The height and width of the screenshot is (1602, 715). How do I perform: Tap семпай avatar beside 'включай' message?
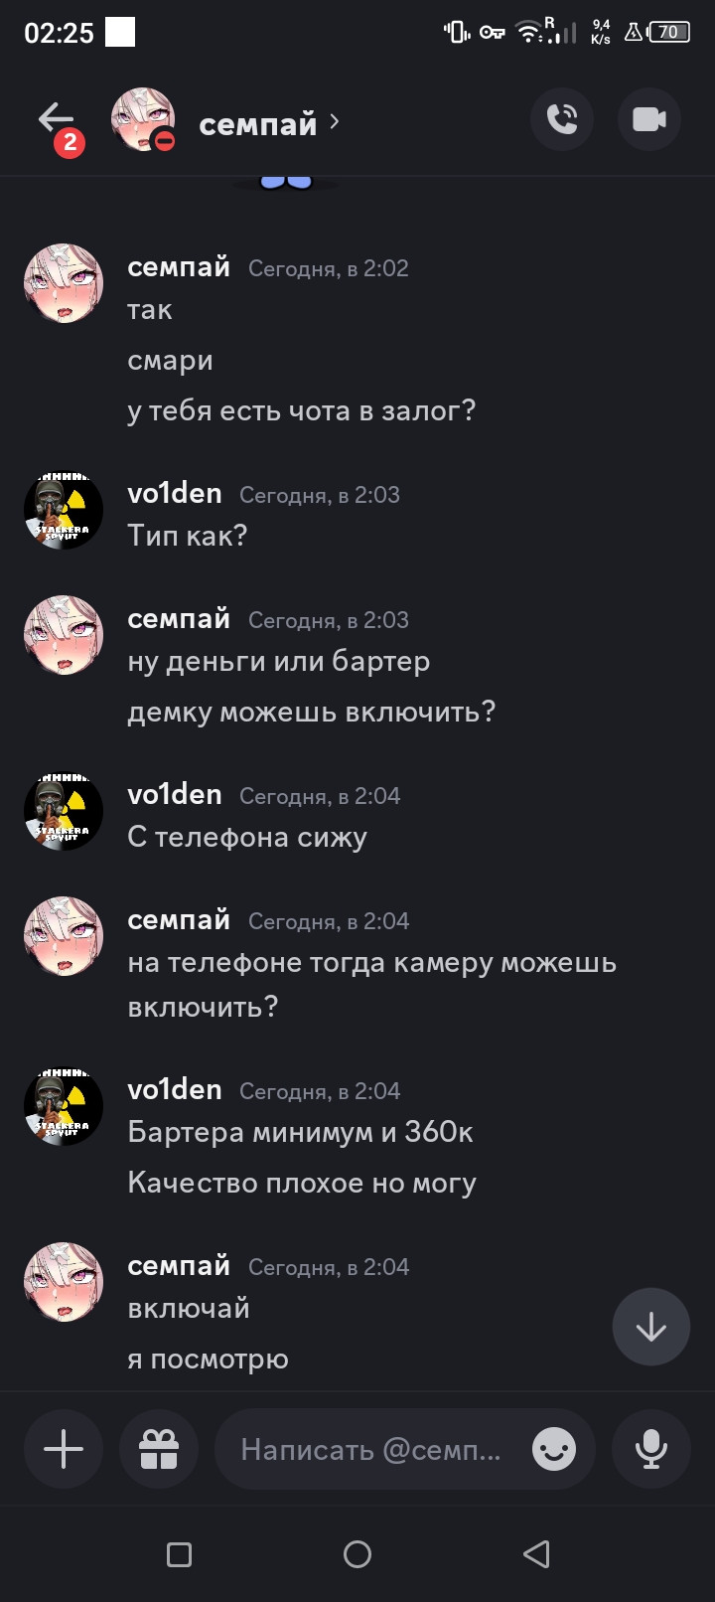64,1282
